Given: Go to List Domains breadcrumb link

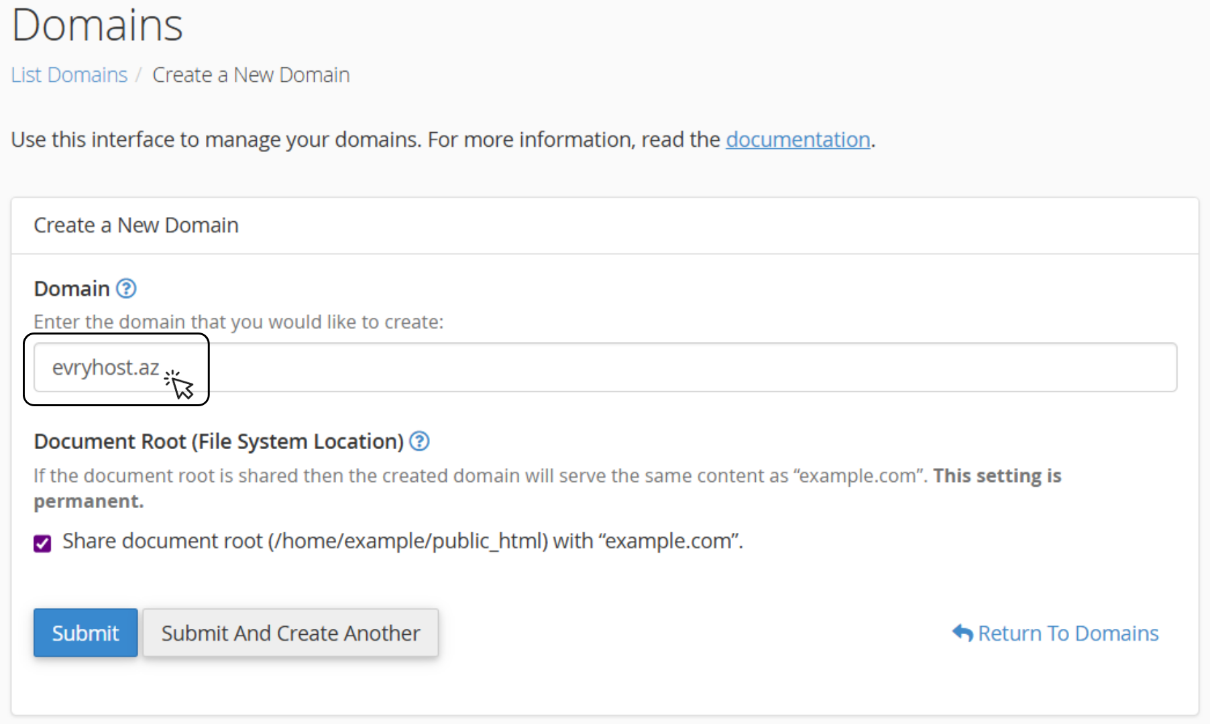Looking at the screenshot, I should point(69,74).
